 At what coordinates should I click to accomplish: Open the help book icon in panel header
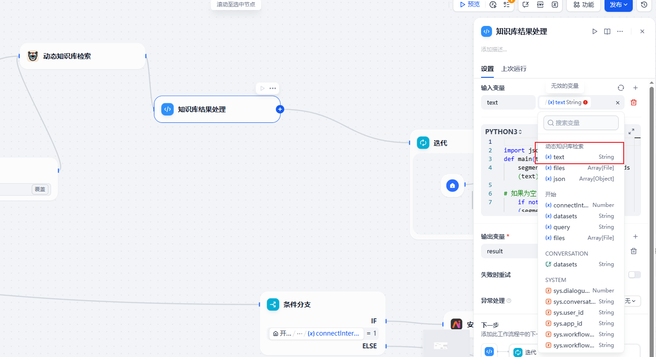(607, 31)
